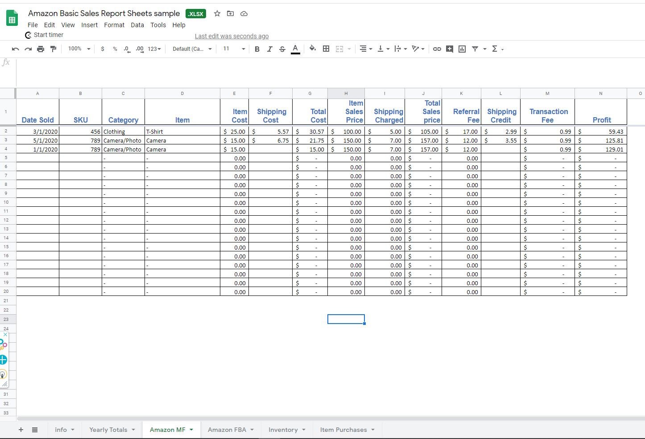Open the Amazon MF sheet menu arrow
Image resolution: width=645 pixels, height=439 pixels.
pos(190,429)
